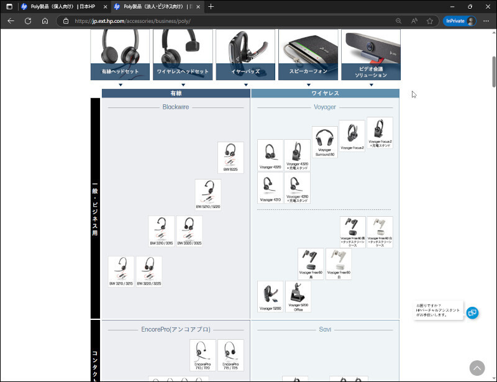Open the EncorePro 710 / 720 product
The height and width of the screenshot is (382, 497).
click(x=203, y=355)
